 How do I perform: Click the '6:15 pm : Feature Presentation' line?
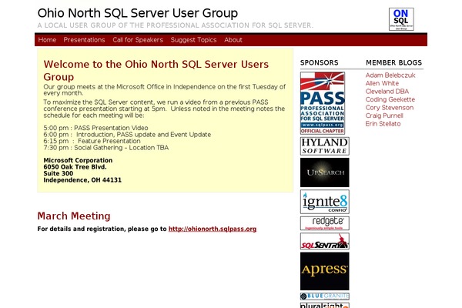(x=92, y=141)
